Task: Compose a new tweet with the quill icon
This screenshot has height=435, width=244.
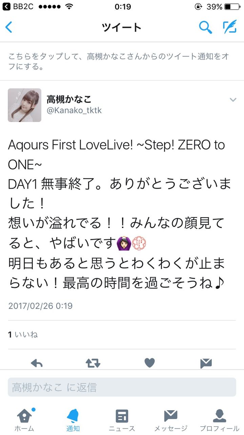Action: (x=229, y=27)
